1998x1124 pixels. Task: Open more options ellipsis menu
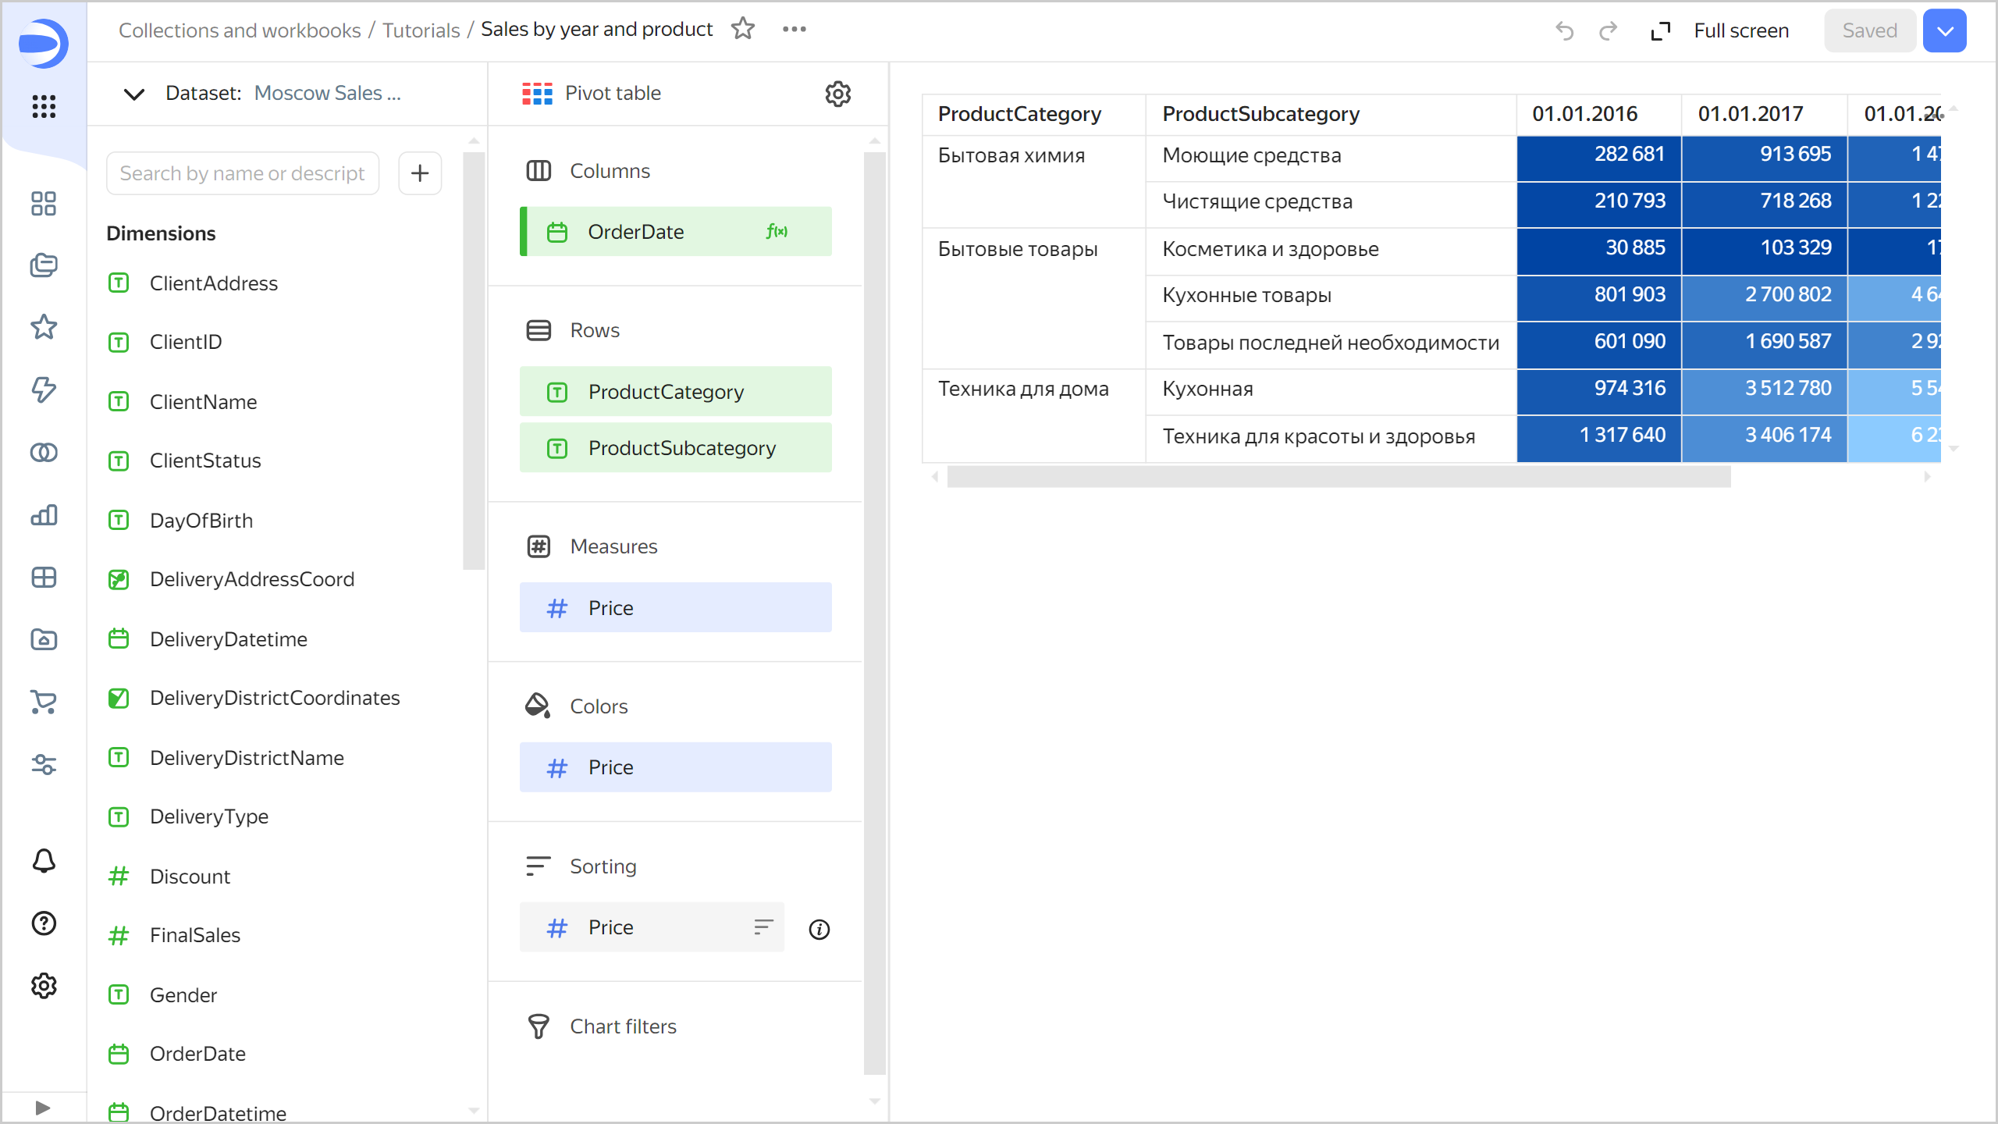point(794,30)
